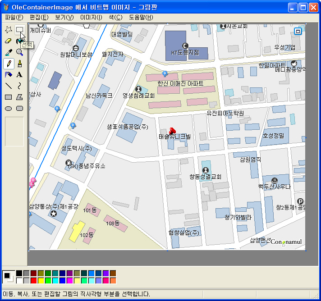Viewport: 321px width, 301px height.
Task: Click the Paint application icon in title bar
Action: click(6, 7)
